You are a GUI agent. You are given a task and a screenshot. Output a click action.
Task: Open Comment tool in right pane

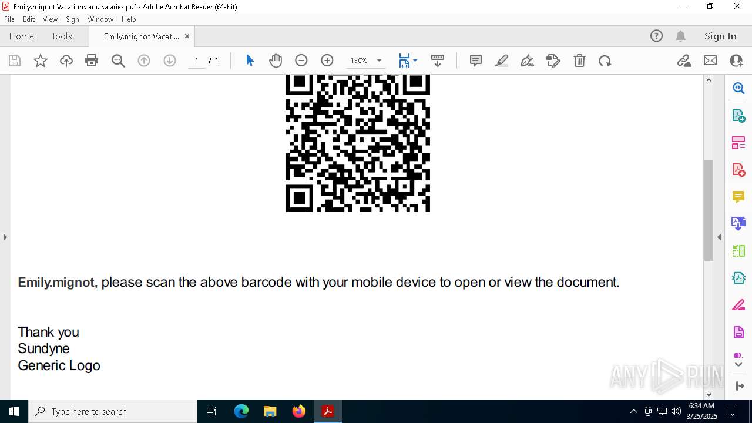[x=738, y=197]
